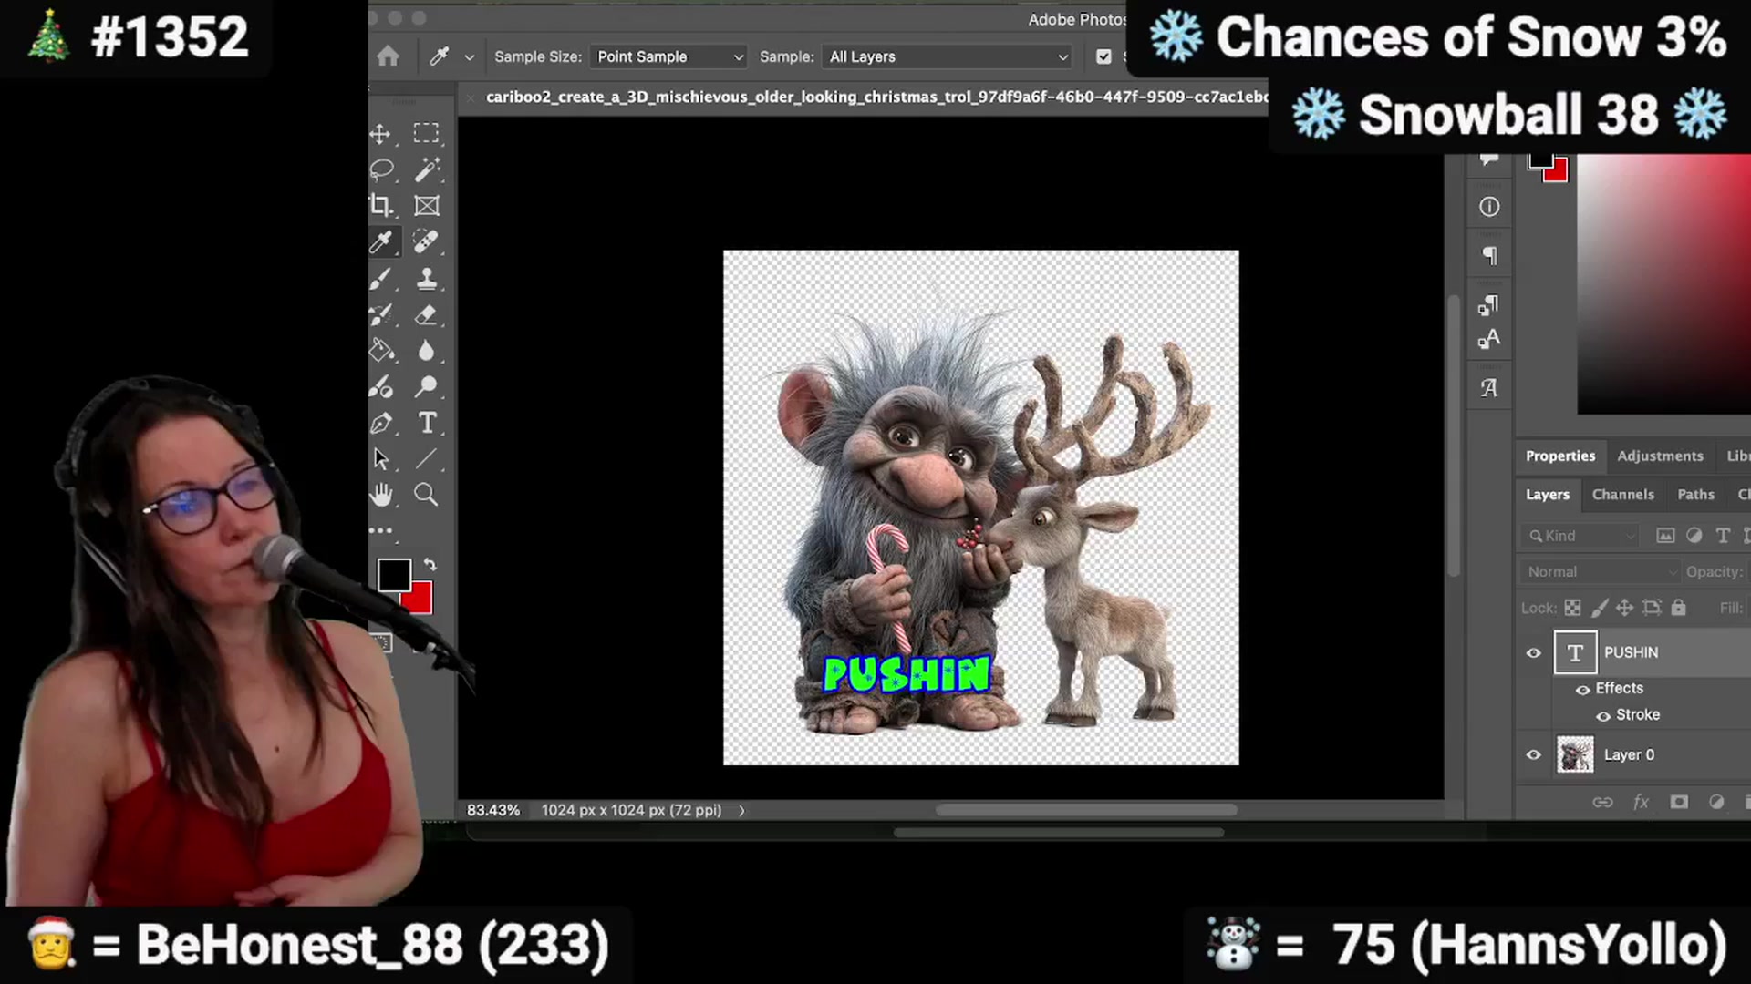Activate the Crop tool
This screenshot has width=1751, height=984.
(x=381, y=206)
